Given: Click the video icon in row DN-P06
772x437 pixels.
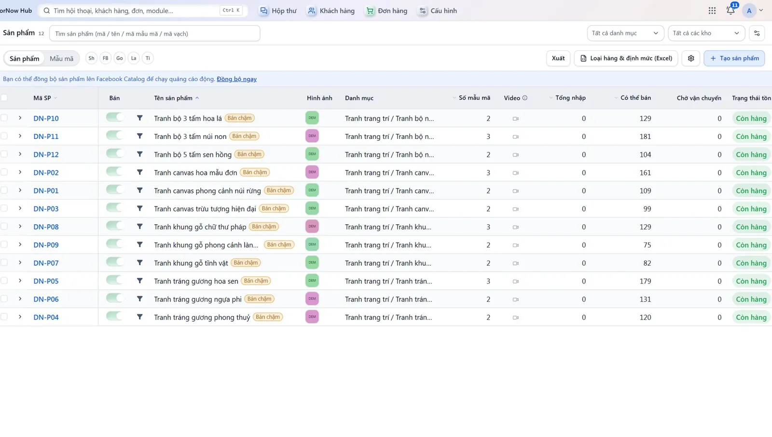Looking at the screenshot, I should coord(516,299).
